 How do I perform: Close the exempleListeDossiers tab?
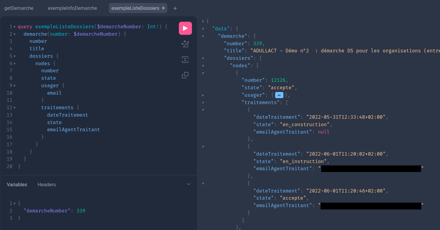(x=163, y=8)
